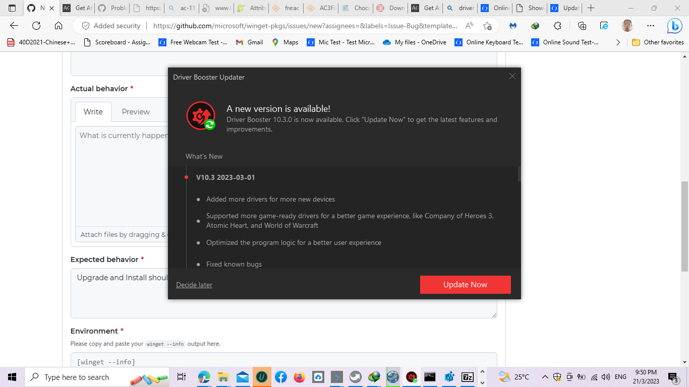This screenshot has height=387, width=689.
Task: Show hidden system tray icons chevron
Action: click(x=545, y=377)
